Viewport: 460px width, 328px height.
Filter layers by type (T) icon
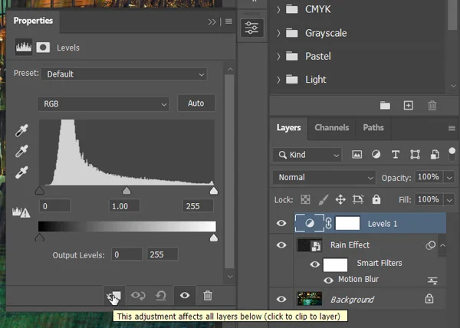tap(396, 155)
